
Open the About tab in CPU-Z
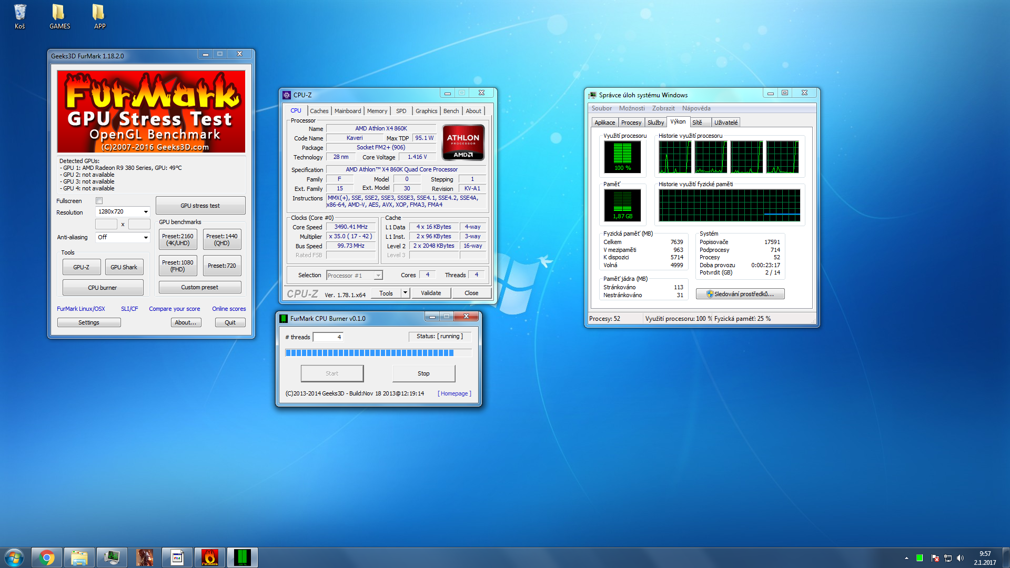[x=473, y=111]
